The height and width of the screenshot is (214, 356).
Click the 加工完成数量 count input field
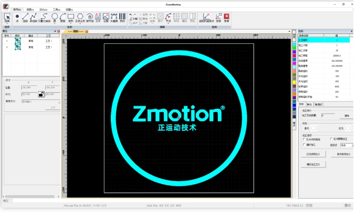click(x=328, y=116)
